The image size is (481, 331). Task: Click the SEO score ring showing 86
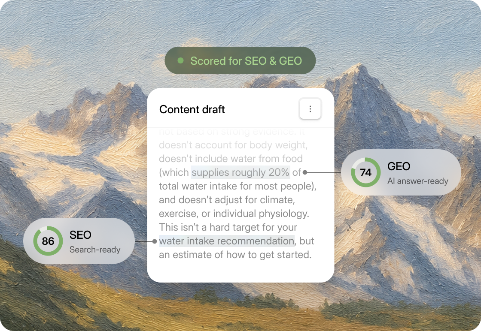[x=48, y=241]
